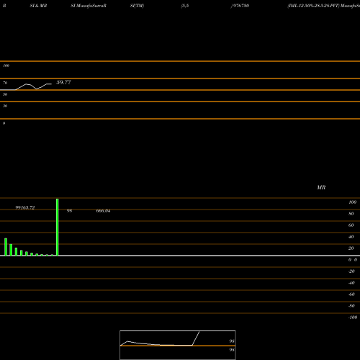Click the 976739 code in header

241,6
